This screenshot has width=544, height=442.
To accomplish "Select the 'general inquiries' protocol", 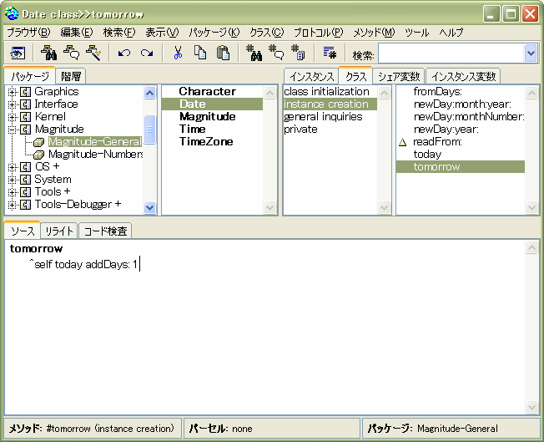I will click(323, 117).
